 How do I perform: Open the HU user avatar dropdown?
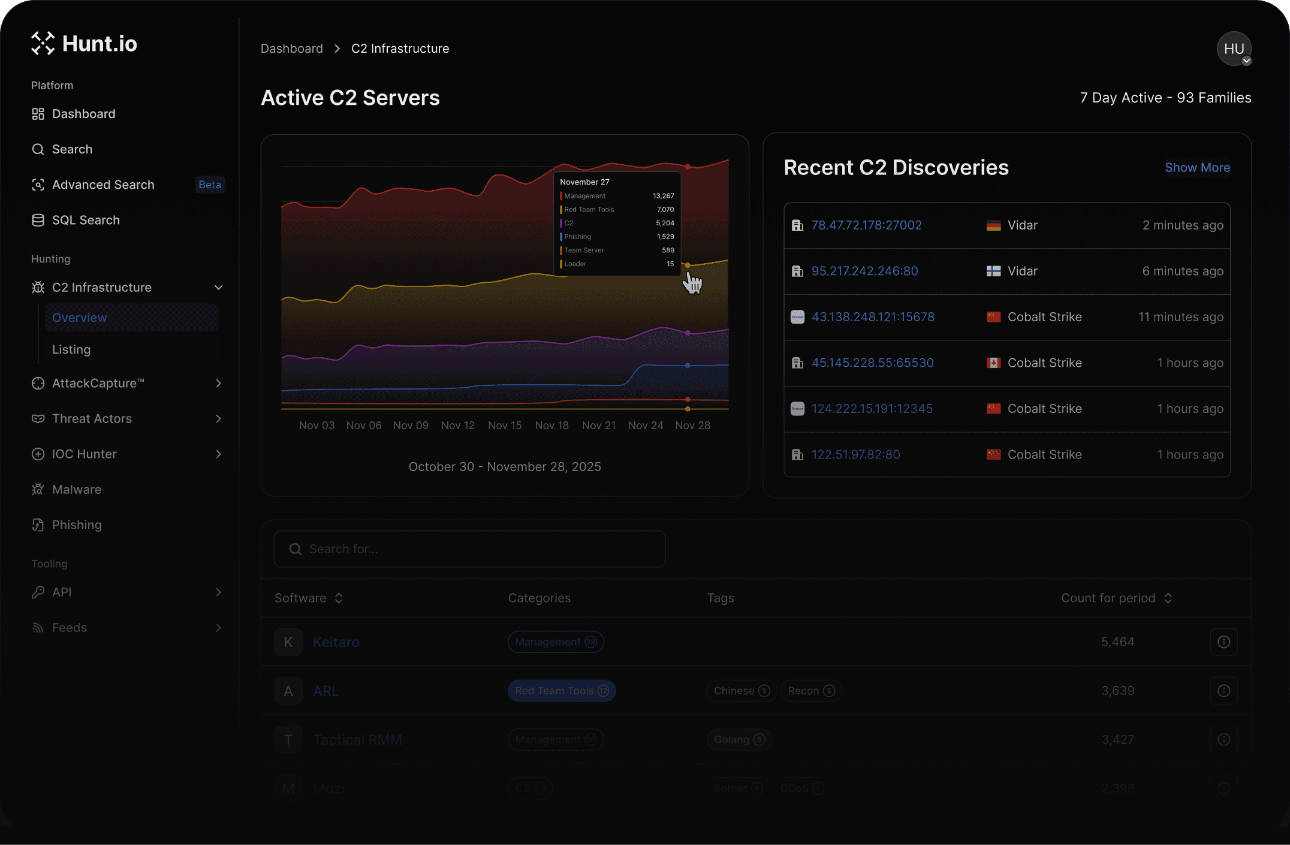1234,49
